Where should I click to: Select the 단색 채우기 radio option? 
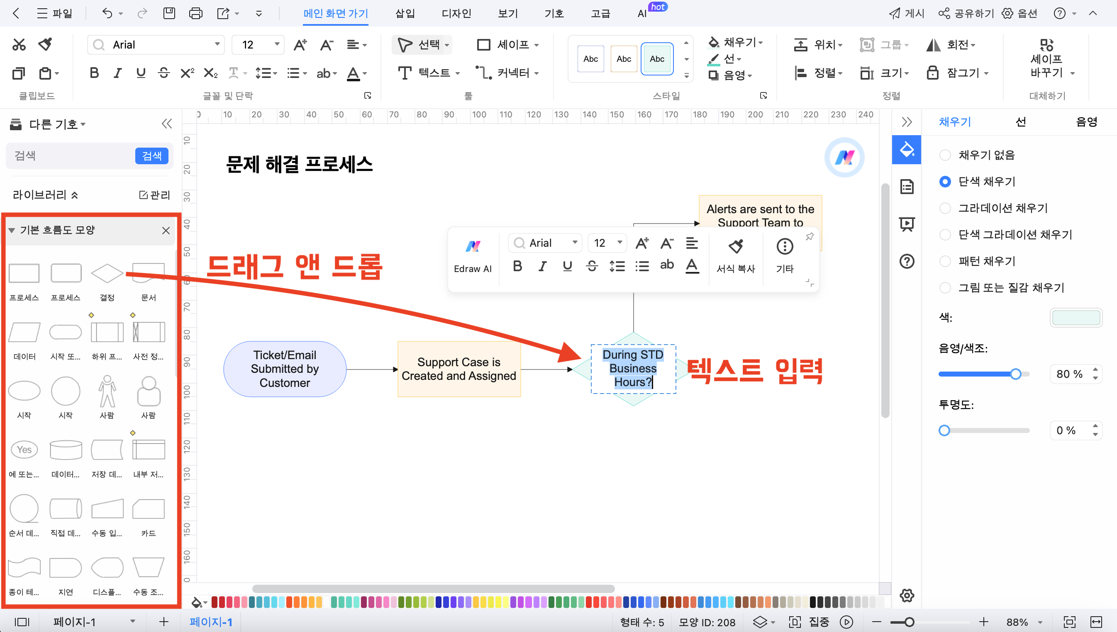click(944, 182)
